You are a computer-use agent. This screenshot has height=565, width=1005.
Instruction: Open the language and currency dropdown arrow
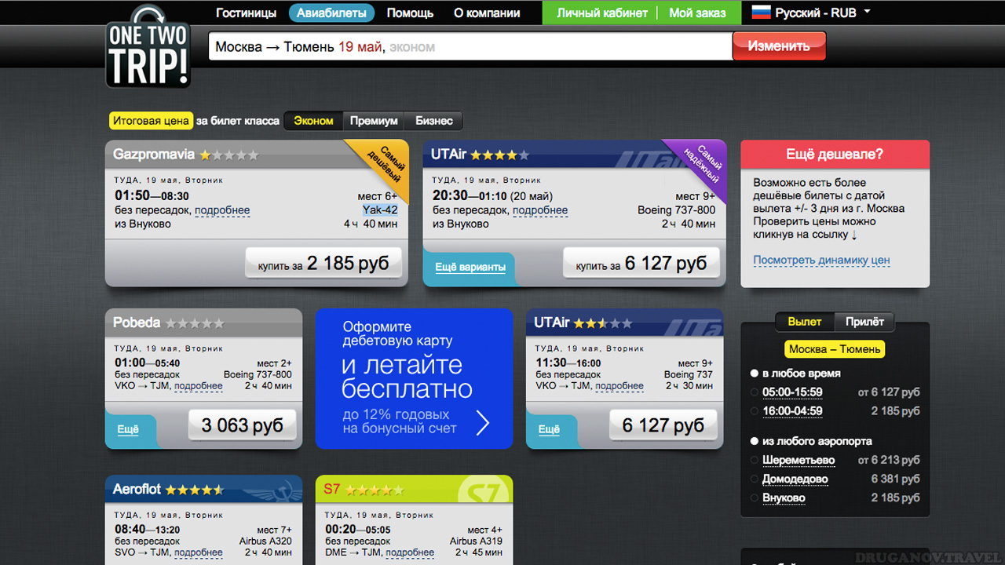(x=867, y=13)
